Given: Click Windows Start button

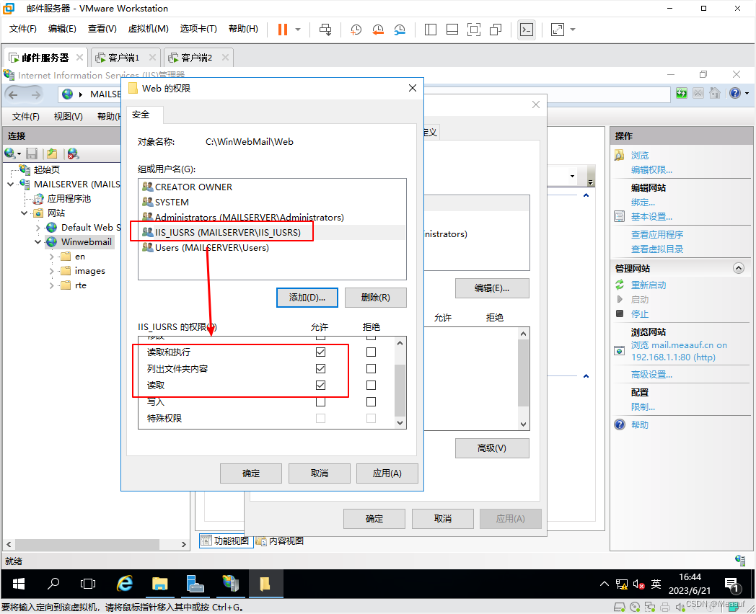Looking at the screenshot, I should [x=18, y=584].
